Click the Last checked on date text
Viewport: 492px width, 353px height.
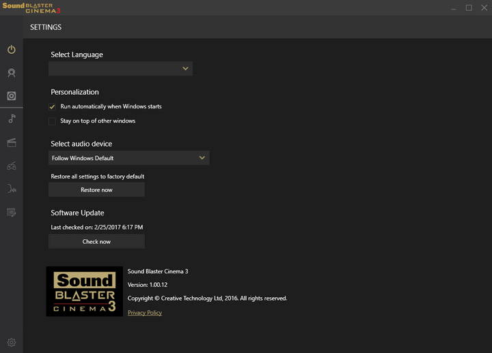97,227
